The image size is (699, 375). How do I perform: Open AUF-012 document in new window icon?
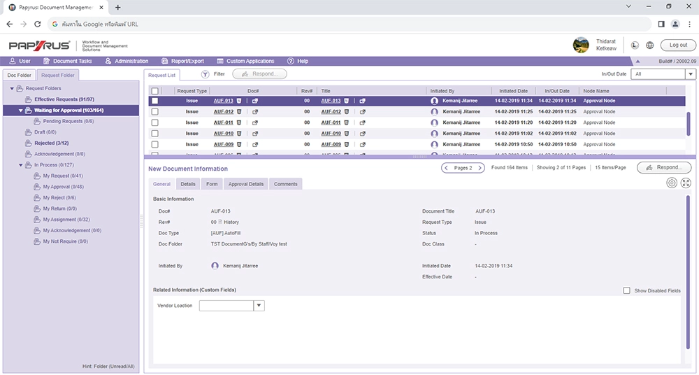[255, 112]
